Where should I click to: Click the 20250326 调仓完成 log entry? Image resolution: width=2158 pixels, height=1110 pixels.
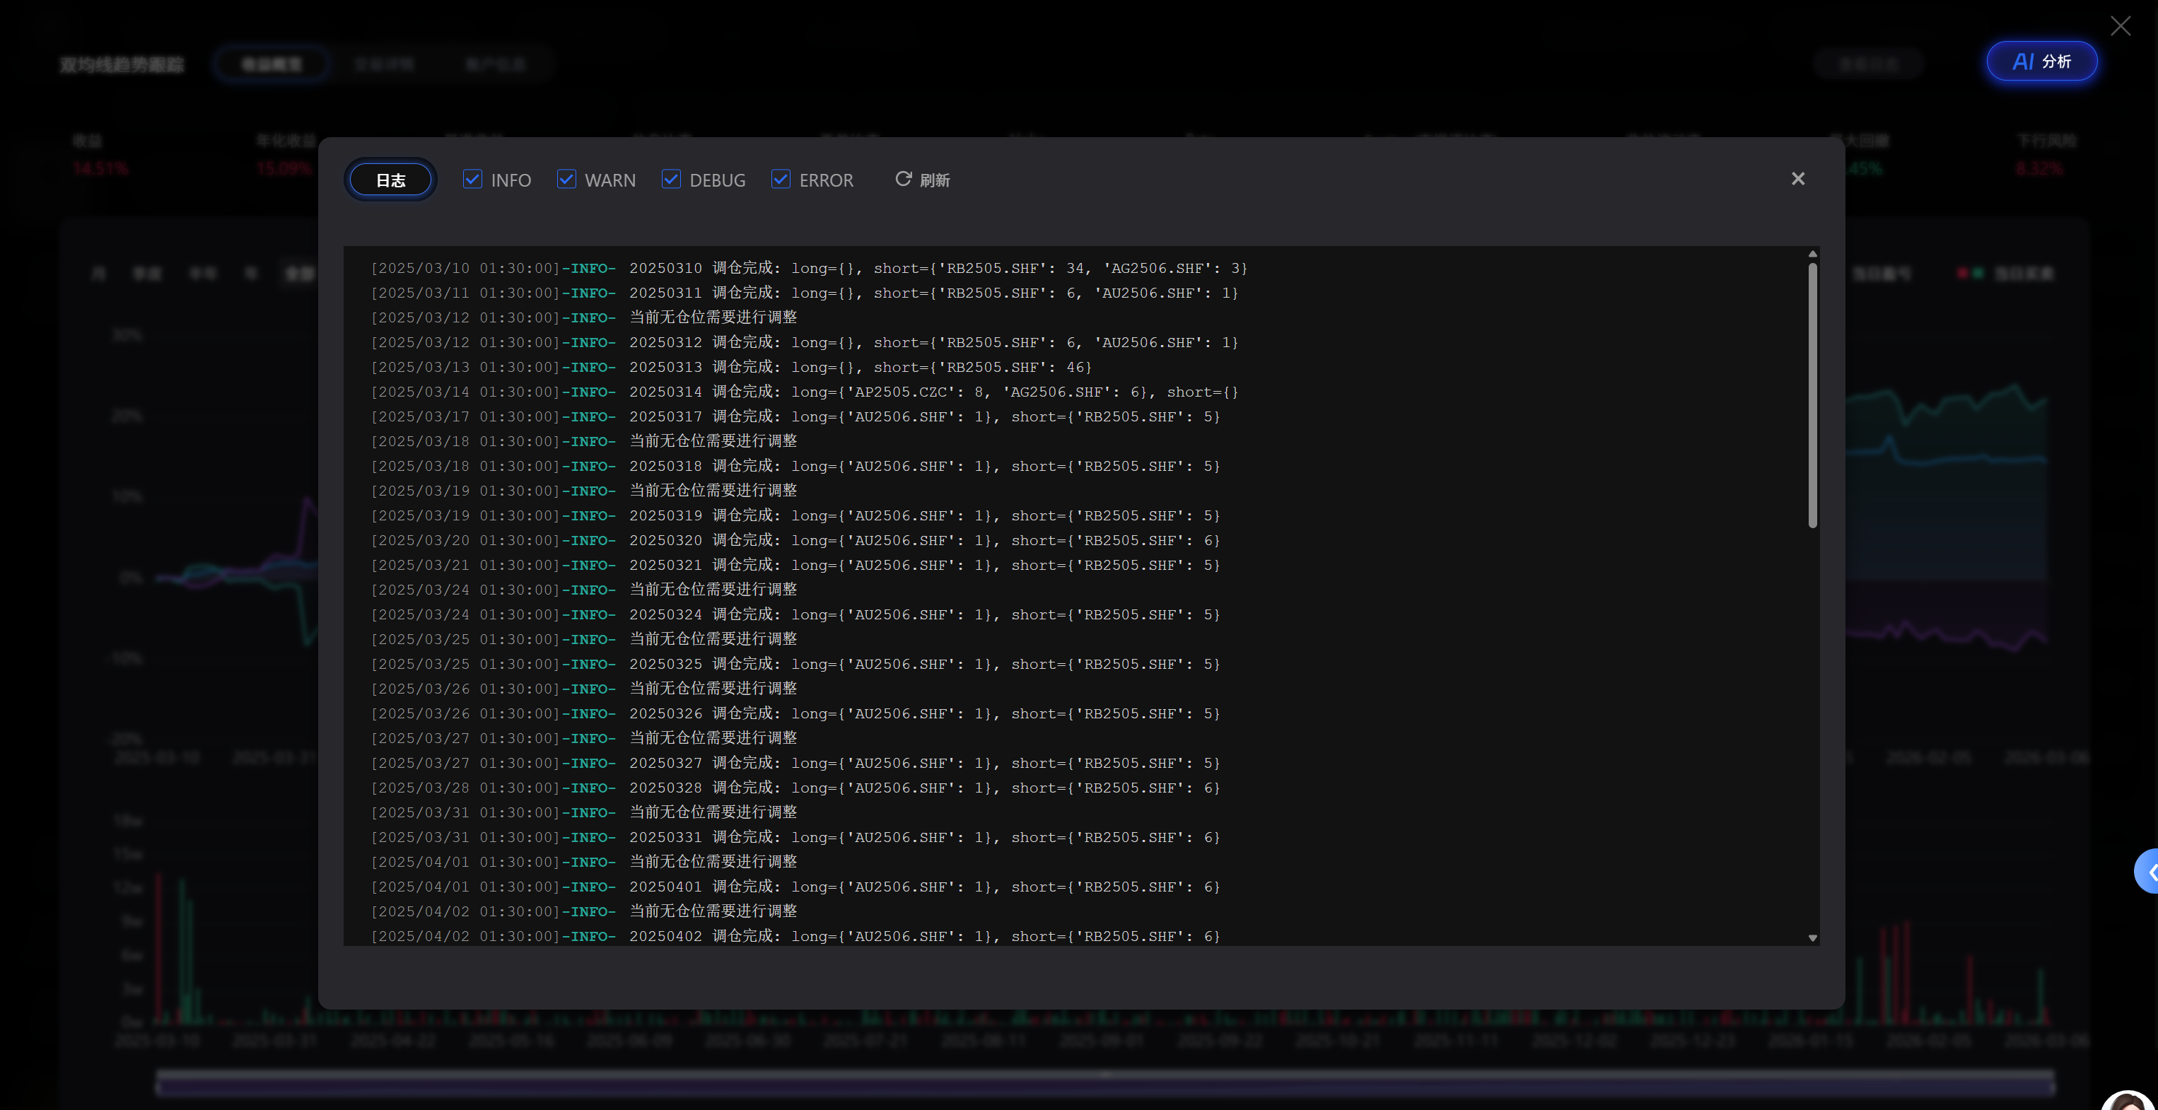pyautogui.click(x=796, y=714)
